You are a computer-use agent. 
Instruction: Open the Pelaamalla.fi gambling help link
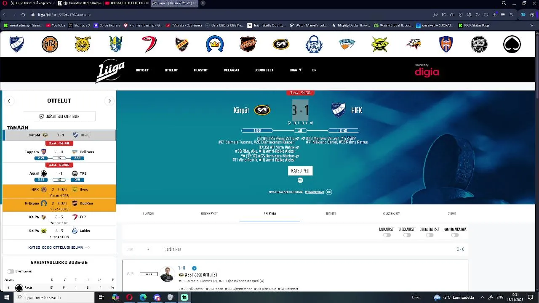point(315,192)
